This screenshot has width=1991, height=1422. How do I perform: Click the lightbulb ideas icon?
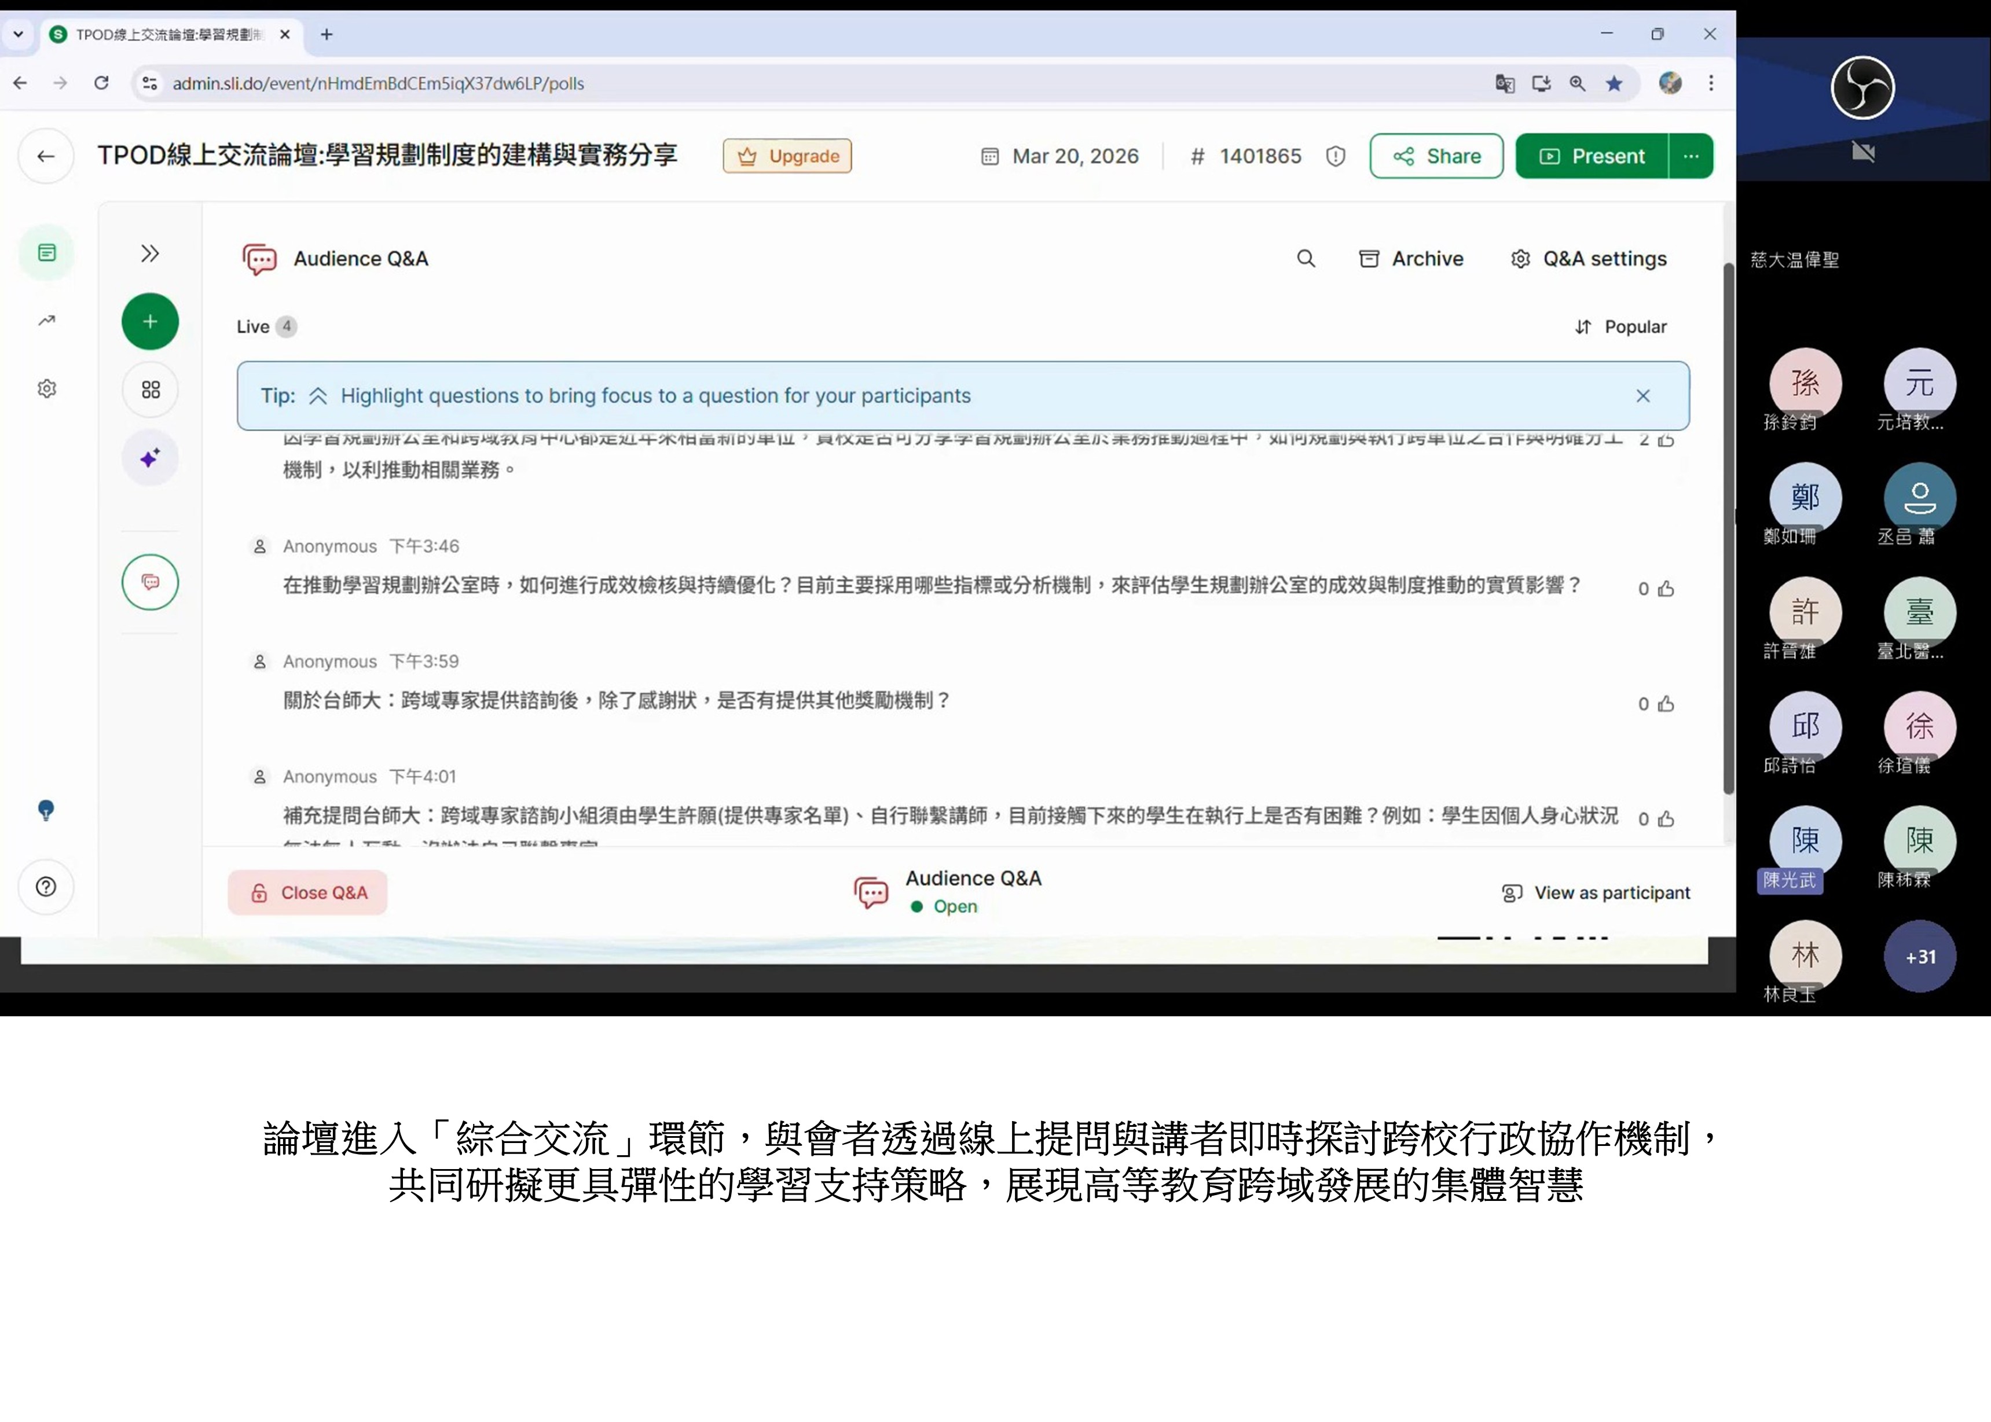(x=46, y=810)
